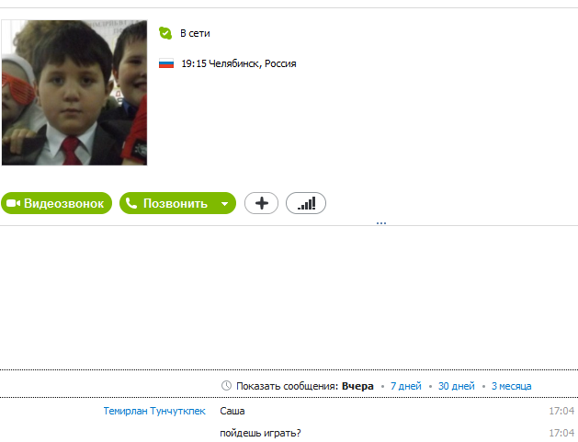578x442 pixels.
Task: Click the 19:15 Челябинск, Россия location text
Action: point(239,63)
